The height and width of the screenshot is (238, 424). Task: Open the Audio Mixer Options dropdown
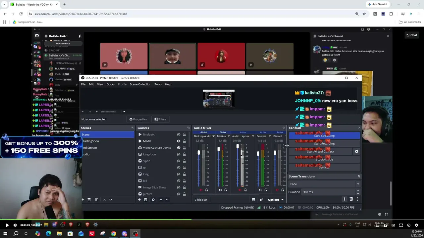coord(276,200)
